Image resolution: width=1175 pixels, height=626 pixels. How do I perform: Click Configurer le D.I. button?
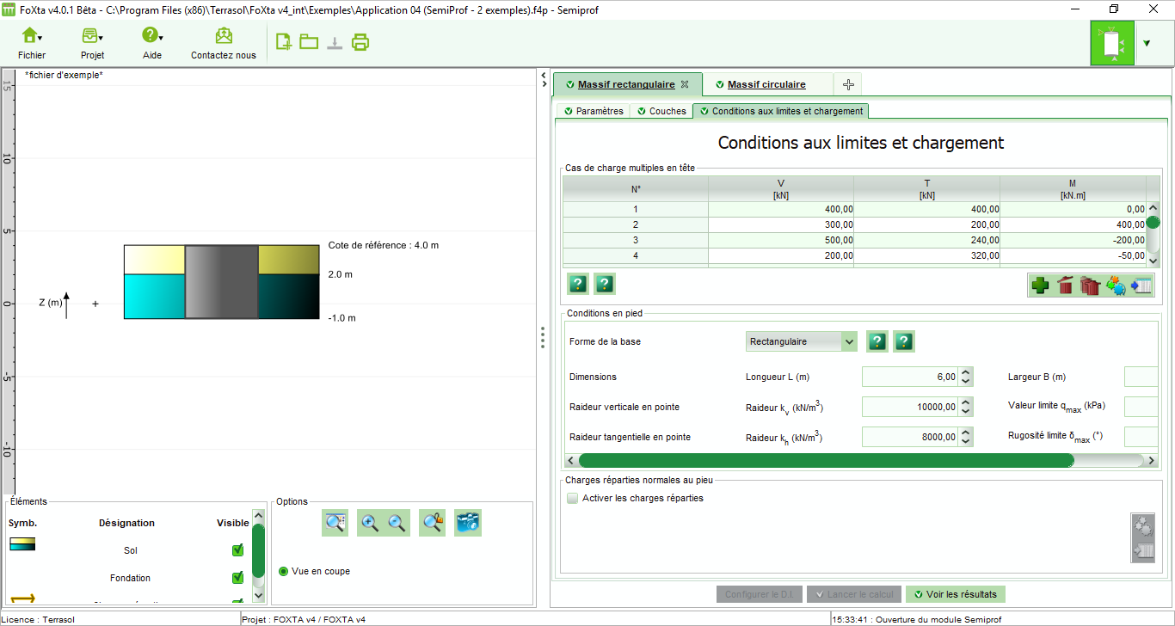point(760,594)
